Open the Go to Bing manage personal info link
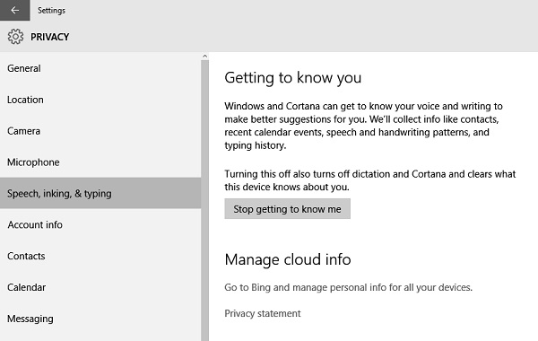The image size is (538, 341). point(348,287)
